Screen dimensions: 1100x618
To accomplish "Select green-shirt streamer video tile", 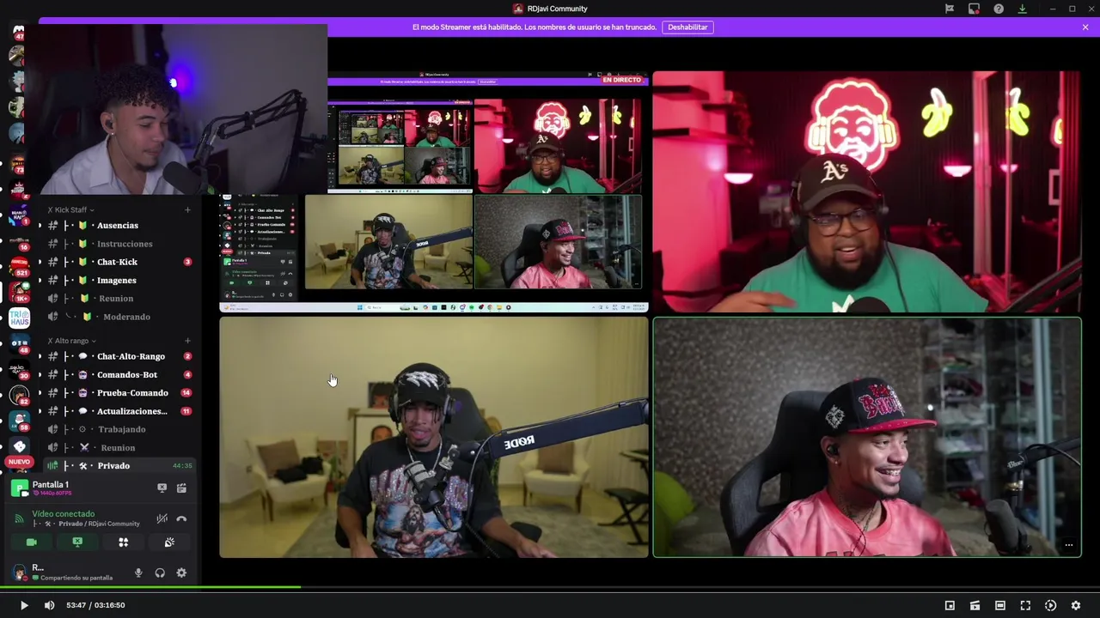I will pos(867,192).
